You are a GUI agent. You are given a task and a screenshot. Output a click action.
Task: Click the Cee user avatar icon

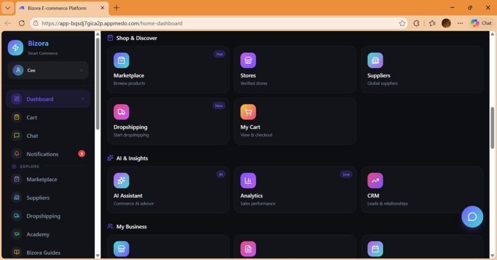click(18, 70)
